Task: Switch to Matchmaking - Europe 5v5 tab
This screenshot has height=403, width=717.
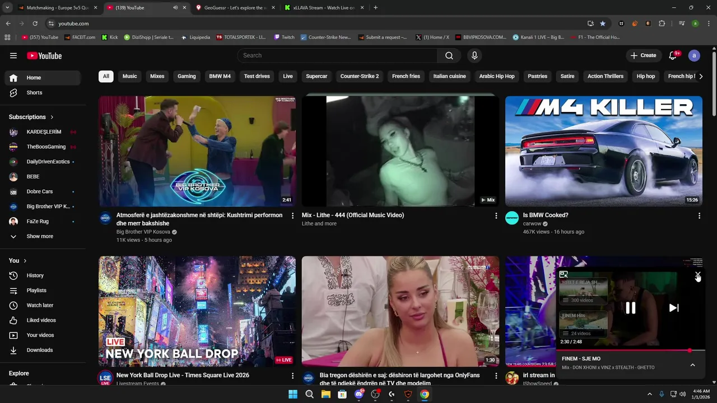Action: pyautogui.click(x=58, y=8)
